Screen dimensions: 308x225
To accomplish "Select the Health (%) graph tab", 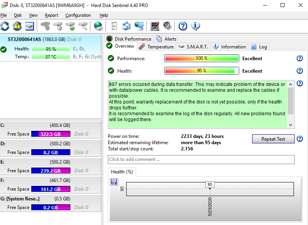I will pyautogui.click(x=122, y=172).
